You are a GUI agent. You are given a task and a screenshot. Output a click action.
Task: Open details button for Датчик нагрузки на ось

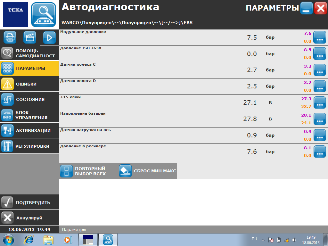pos(320,135)
